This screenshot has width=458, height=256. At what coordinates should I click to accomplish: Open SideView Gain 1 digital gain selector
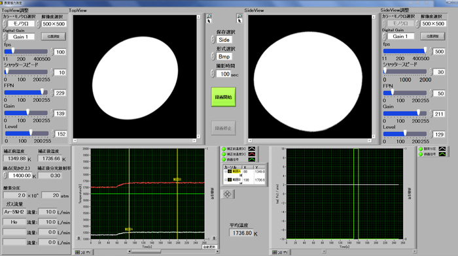tap(400, 36)
